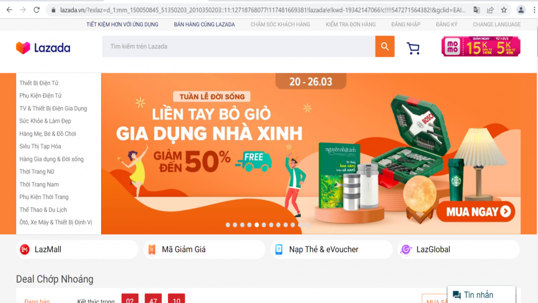Reload the page with browser refresh icon

[x=37, y=10]
